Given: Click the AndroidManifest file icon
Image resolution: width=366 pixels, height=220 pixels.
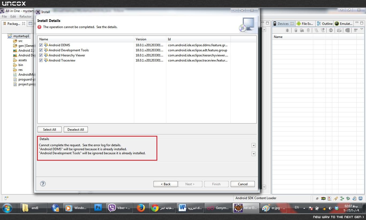Looking at the screenshot, I should tap(15, 75).
